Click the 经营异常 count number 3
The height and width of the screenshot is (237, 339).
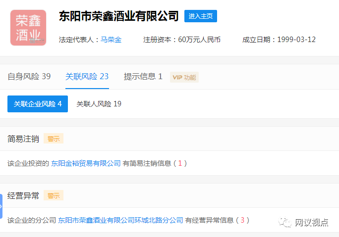pos(242,220)
